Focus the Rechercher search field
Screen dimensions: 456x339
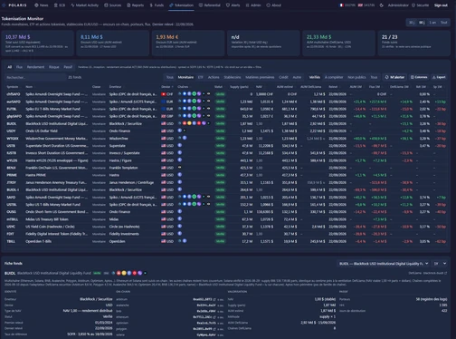pos(35,77)
